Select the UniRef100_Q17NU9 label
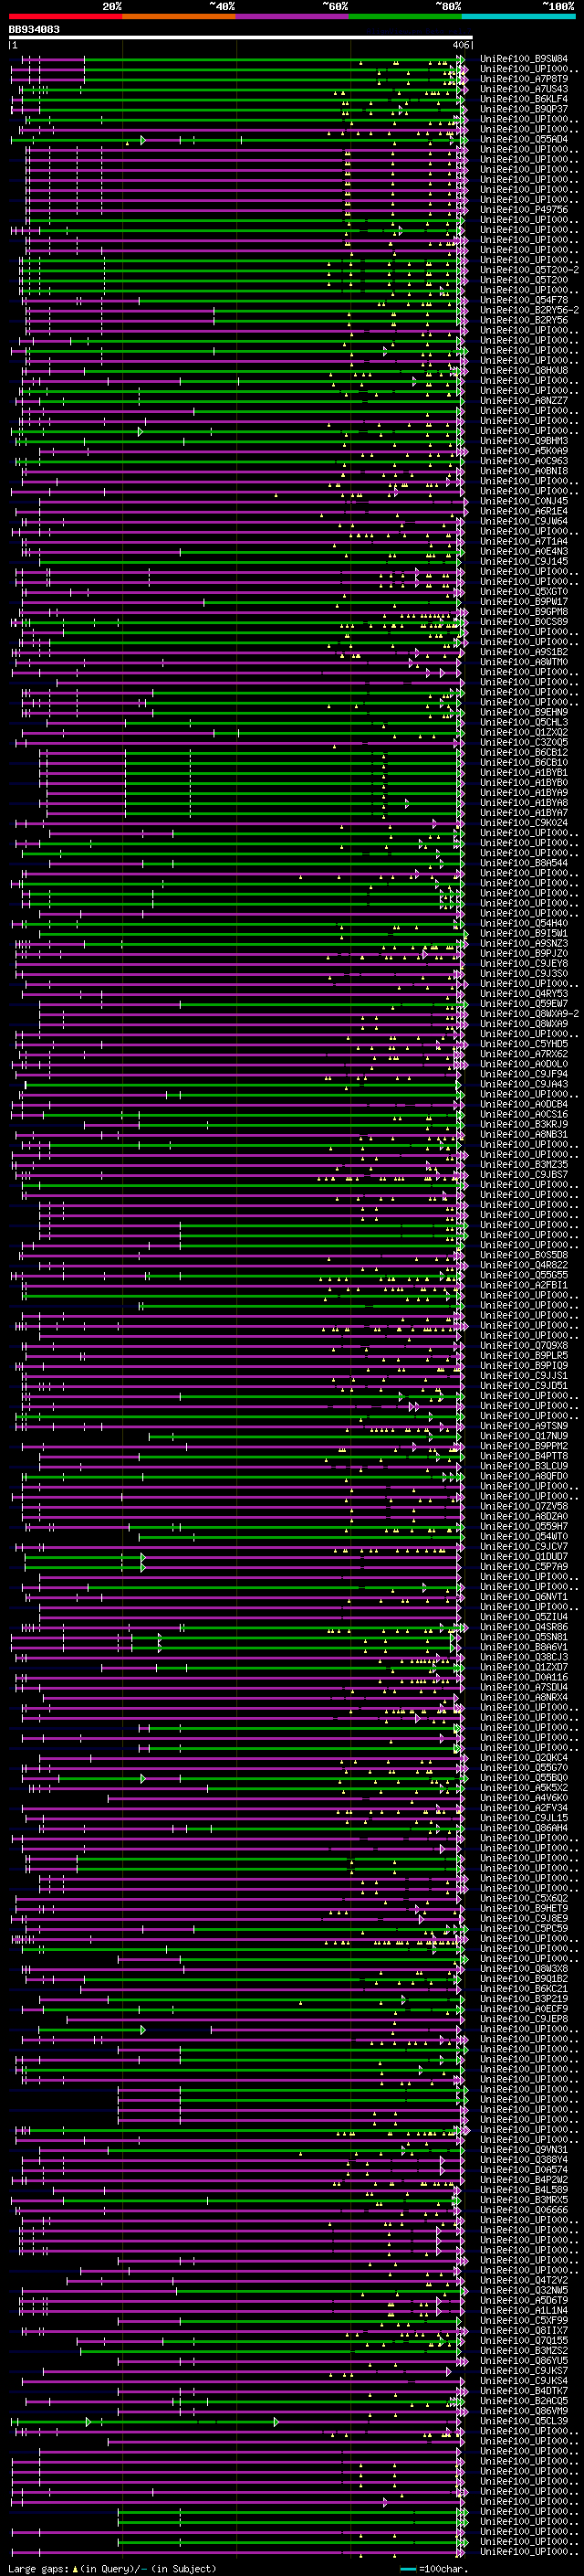 (524, 1436)
